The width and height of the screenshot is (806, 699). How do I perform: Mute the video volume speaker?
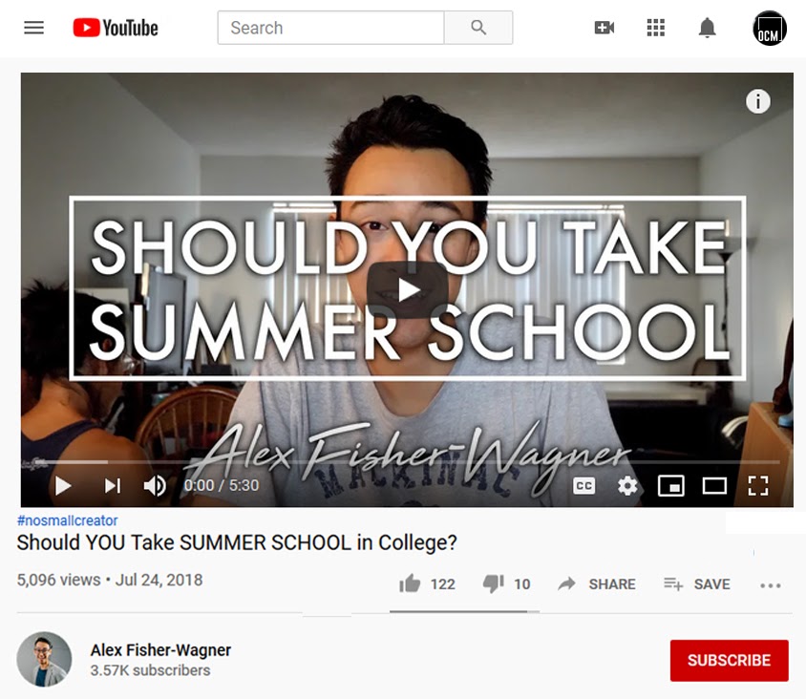click(155, 485)
